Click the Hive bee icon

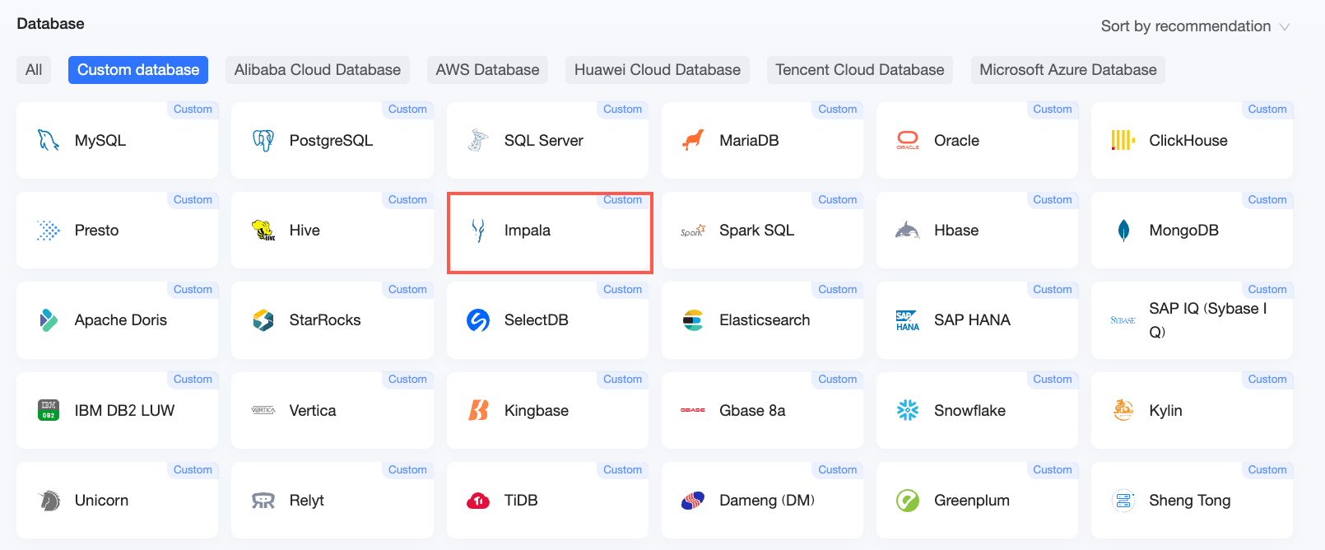click(x=263, y=231)
